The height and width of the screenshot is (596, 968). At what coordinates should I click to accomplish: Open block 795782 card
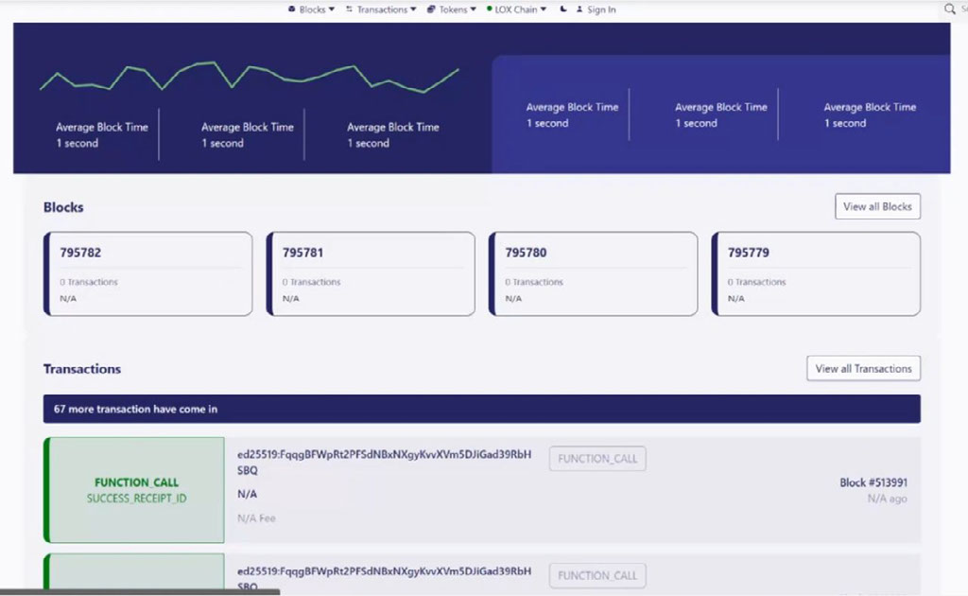(x=148, y=273)
